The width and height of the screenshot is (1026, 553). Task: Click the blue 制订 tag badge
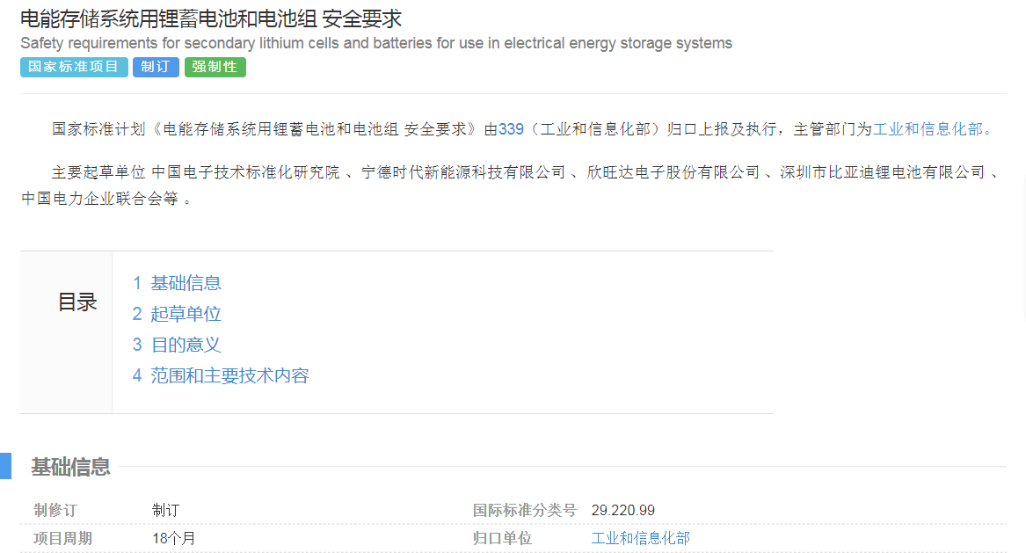[x=156, y=67]
